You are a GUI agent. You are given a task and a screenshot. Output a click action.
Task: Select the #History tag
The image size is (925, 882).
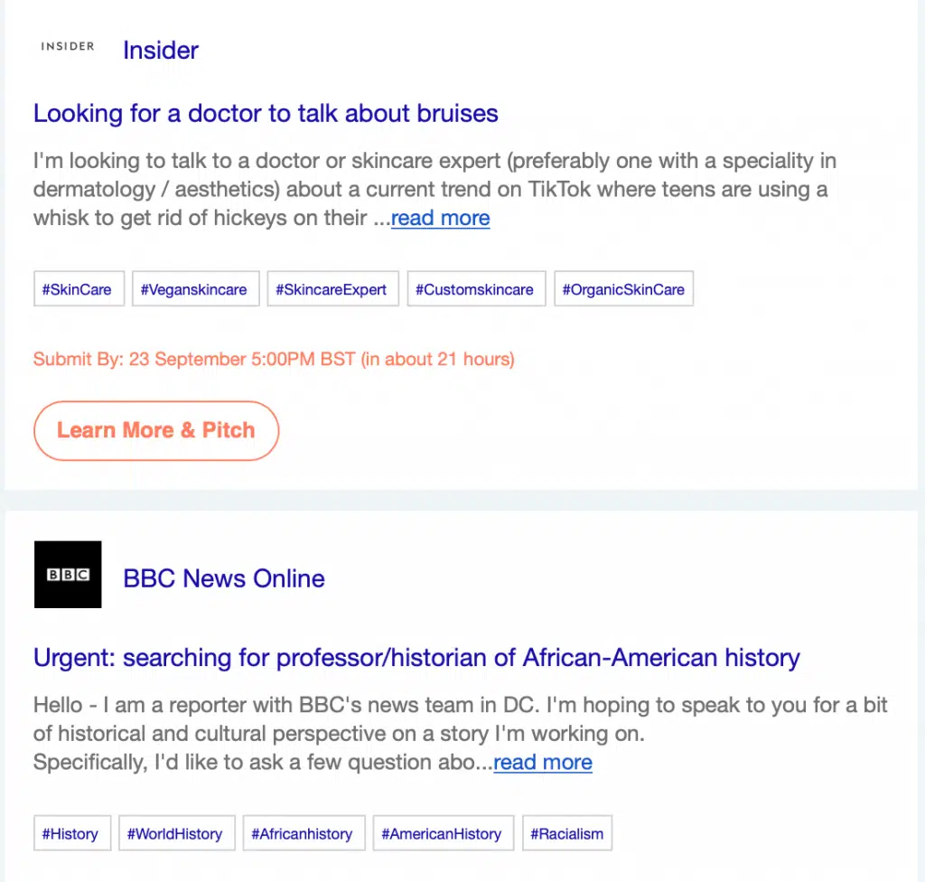71,834
